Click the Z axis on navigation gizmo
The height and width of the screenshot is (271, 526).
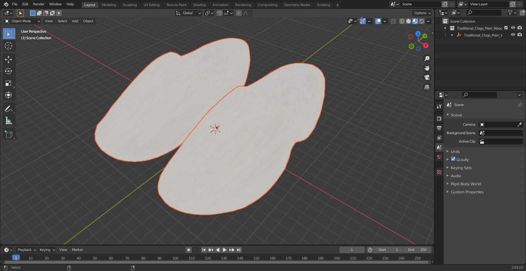click(418, 34)
